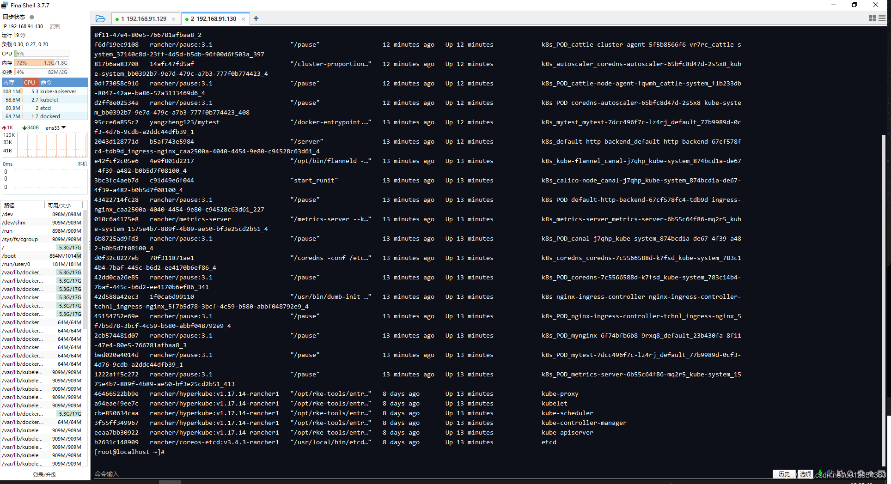Click rancher/coreos-etcd:v3.4.3-rancher1 in terminal
Screen dimensions: 891x484
coord(214,442)
